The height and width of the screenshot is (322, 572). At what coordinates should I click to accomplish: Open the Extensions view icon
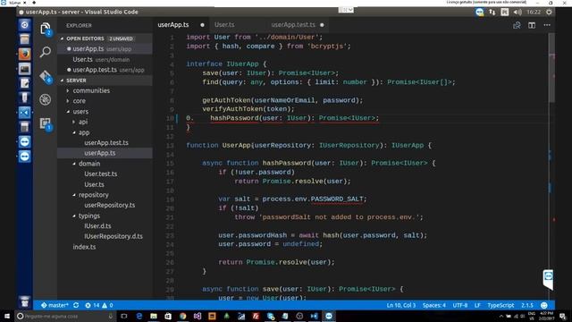click(x=46, y=123)
